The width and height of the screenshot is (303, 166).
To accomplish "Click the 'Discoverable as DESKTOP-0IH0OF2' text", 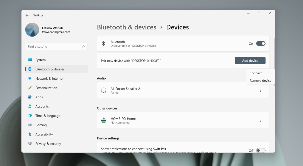I will (134, 46).
